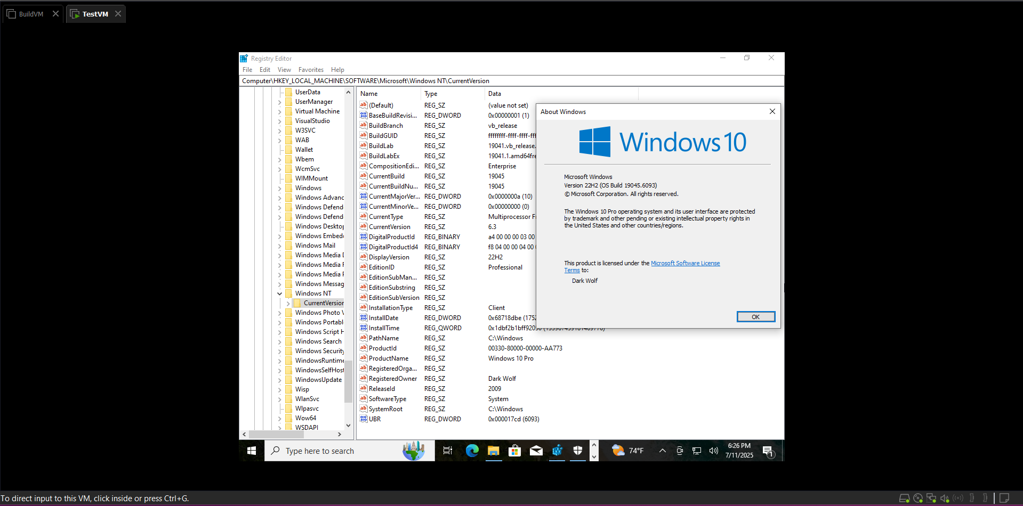Screen dimensions: 1023x506
Task: Click the tree vertical scrollbar down arrow
Action: (x=348, y=426)
